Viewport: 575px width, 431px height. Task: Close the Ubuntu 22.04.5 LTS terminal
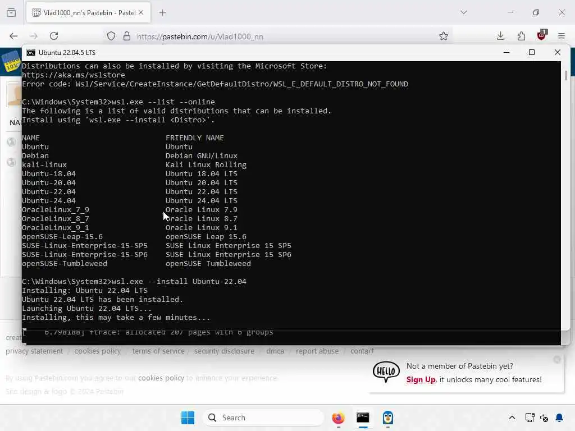[558, 52]
